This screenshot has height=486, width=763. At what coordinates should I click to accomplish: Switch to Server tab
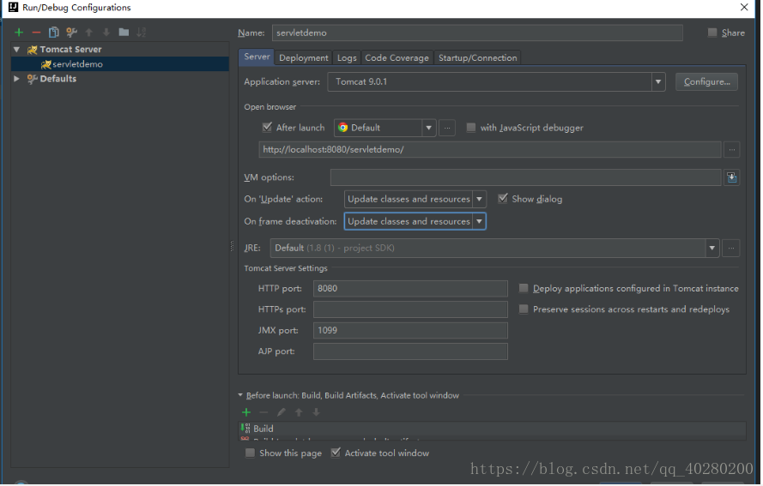(x=257, y=57)
